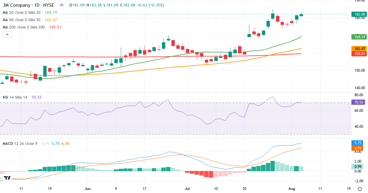Open the chart settings gear icon

pos(359,189)
